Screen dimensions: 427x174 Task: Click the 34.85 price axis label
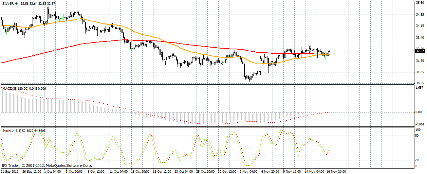[x=420, y=14]
